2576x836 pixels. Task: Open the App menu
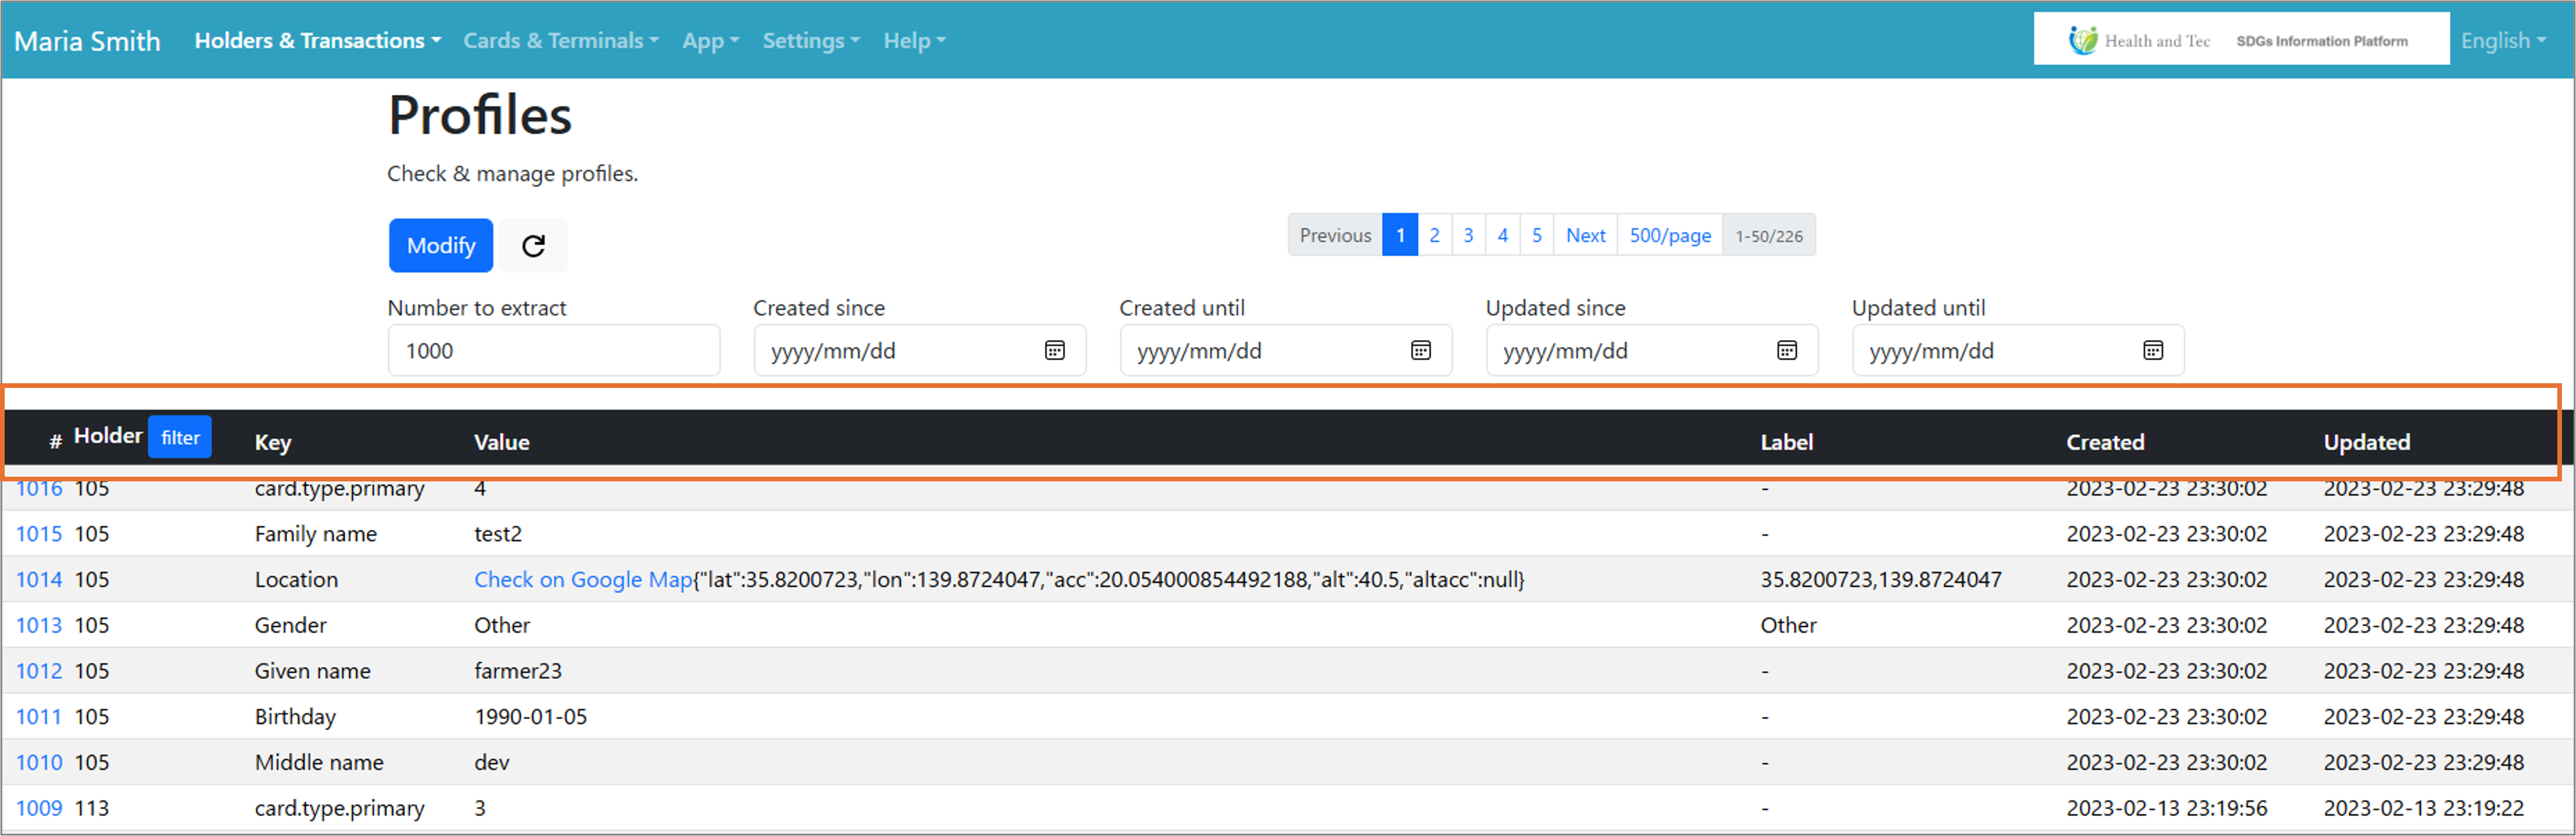(x=710, y=41)
